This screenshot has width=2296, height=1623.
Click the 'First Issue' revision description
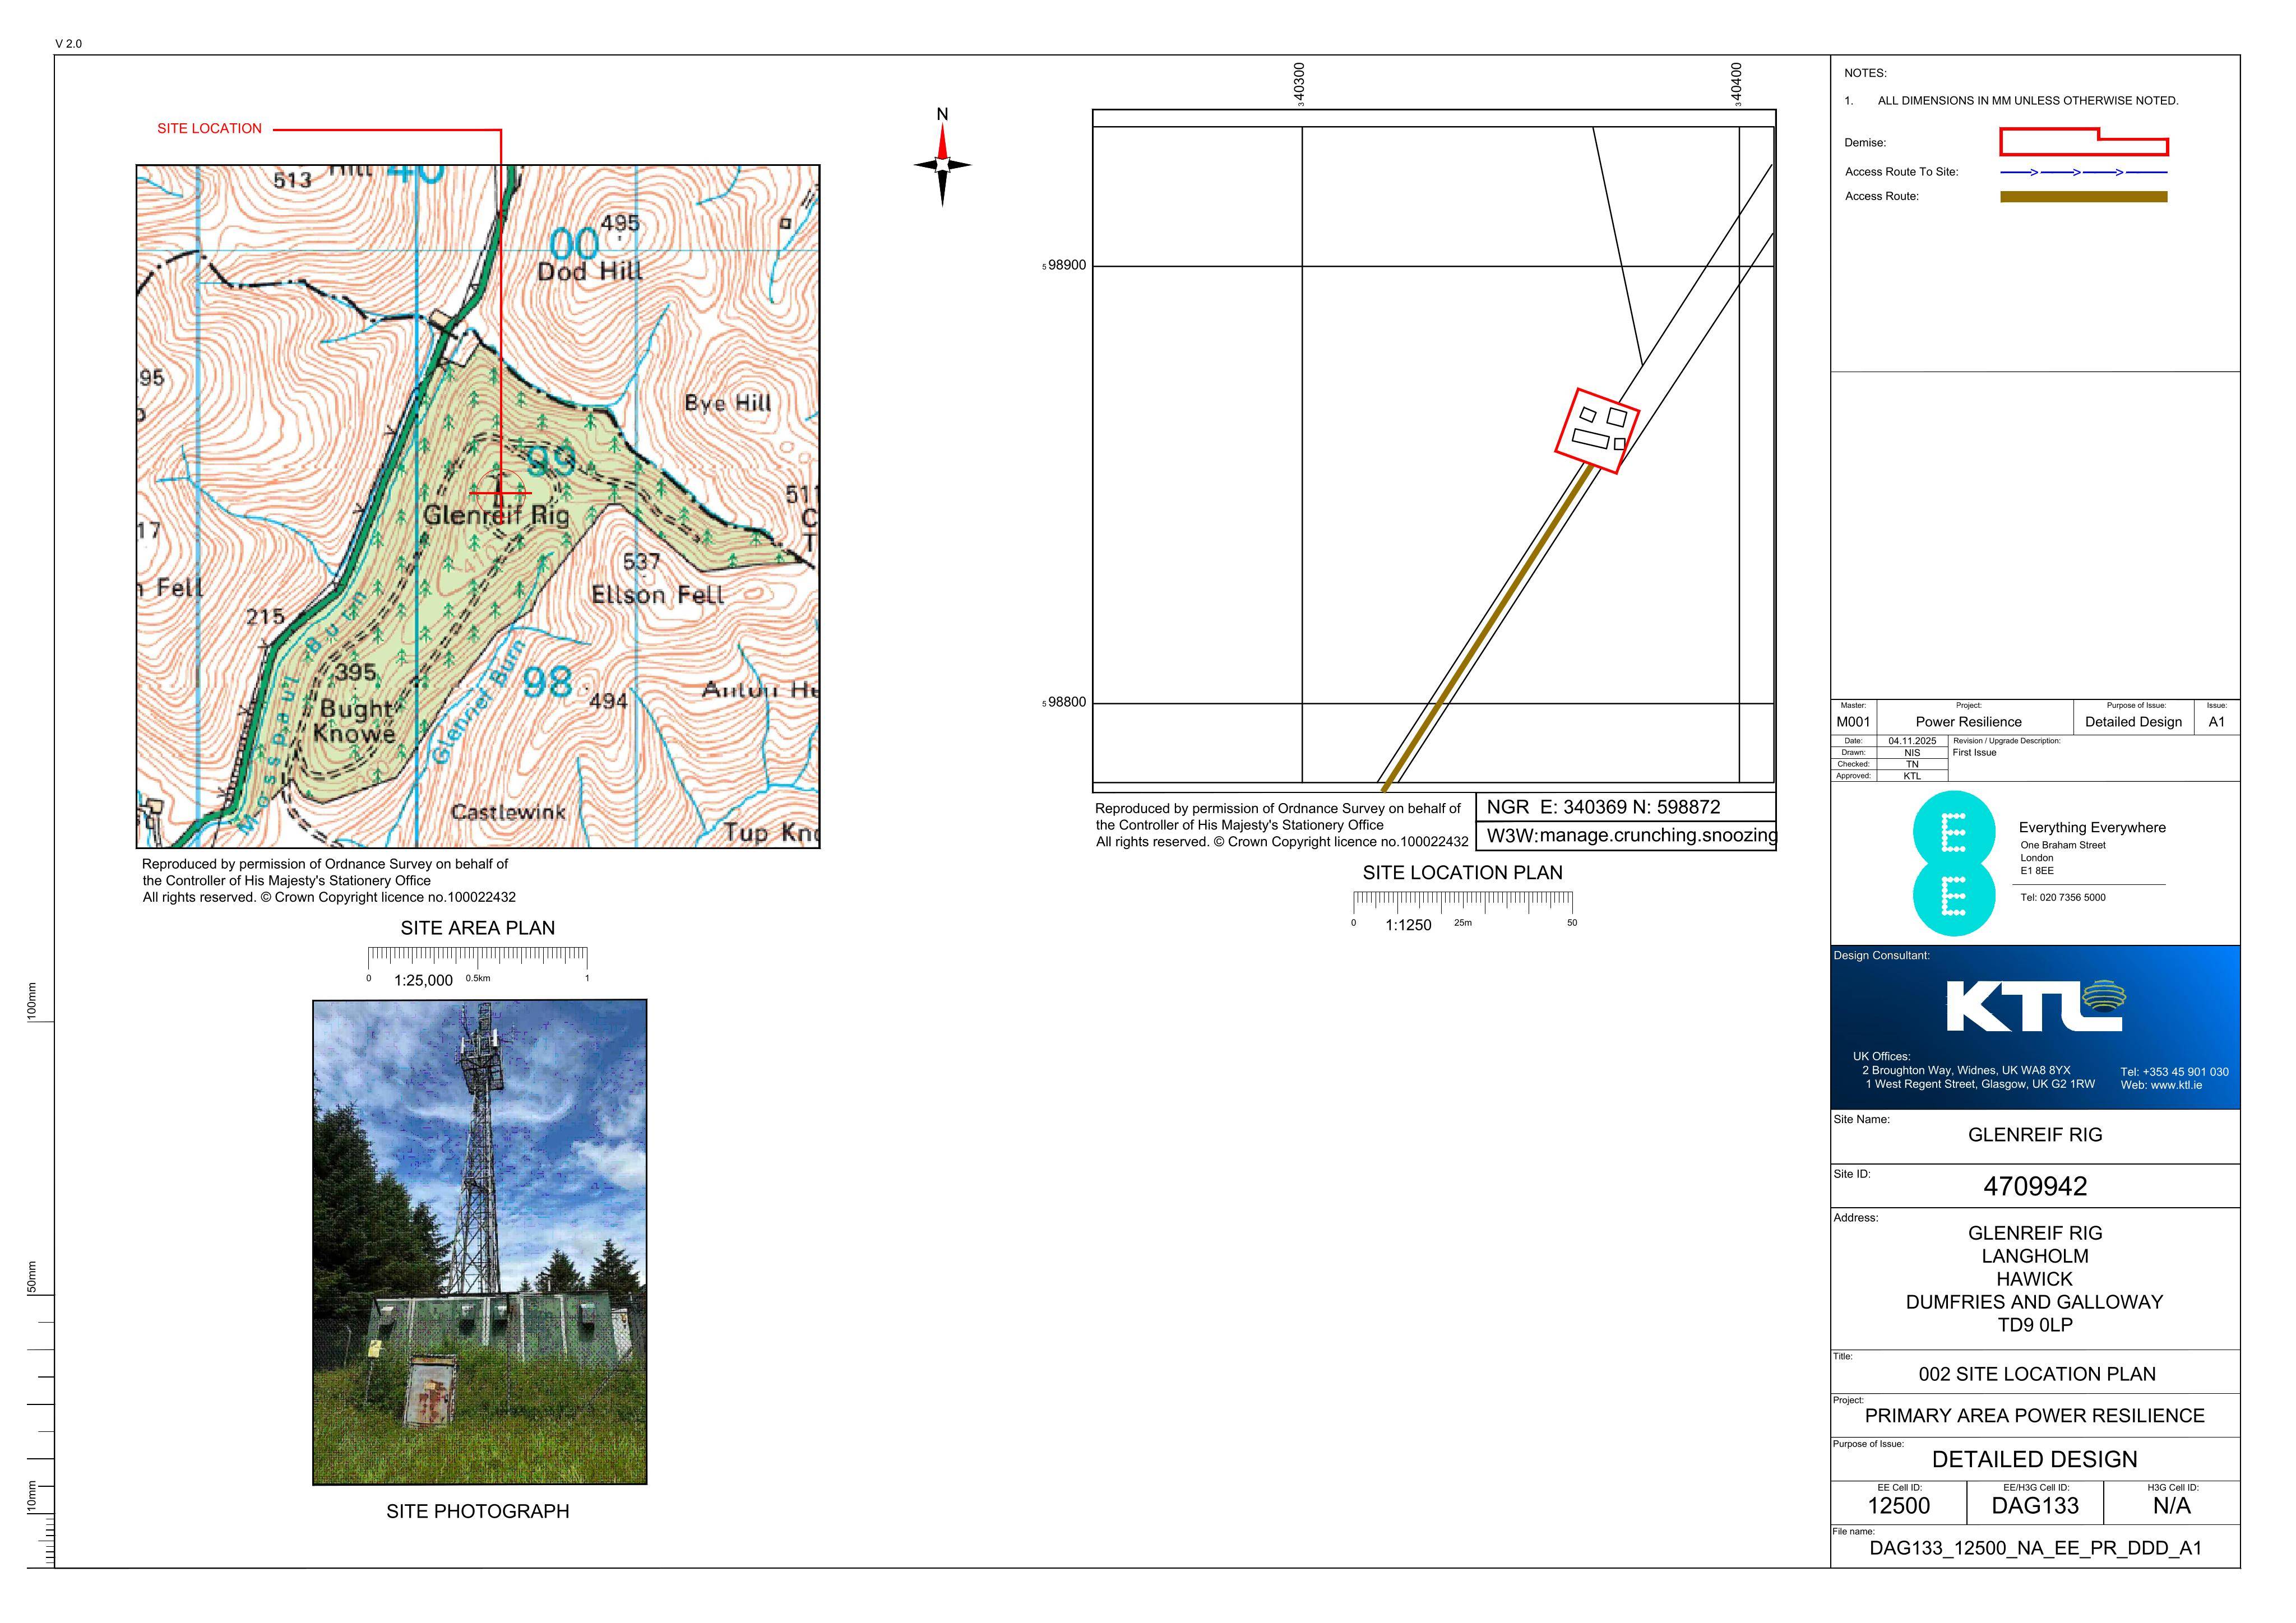pos(1974,753)
